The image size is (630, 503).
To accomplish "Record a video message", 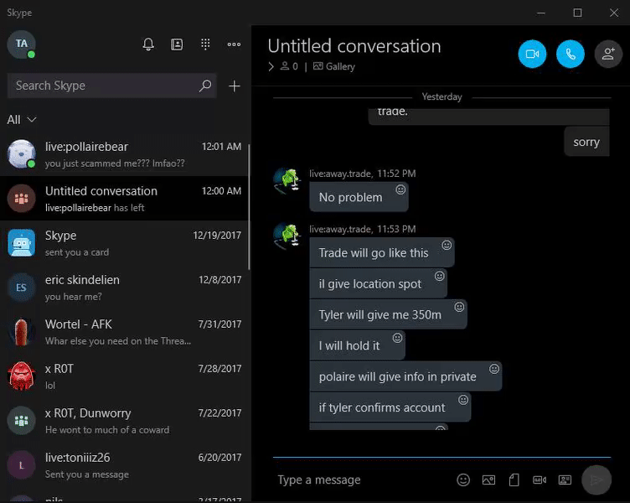I will [540, 480].
